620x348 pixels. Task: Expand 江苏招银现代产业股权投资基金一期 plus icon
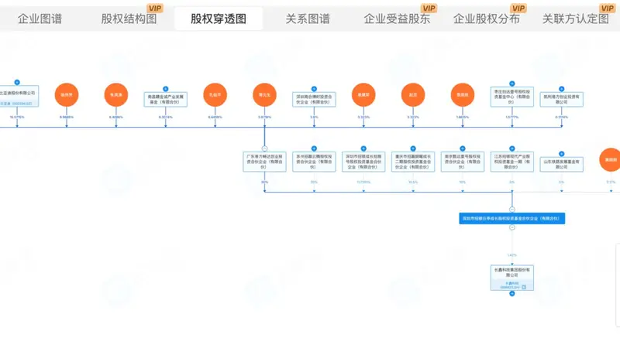coord(512,148)
